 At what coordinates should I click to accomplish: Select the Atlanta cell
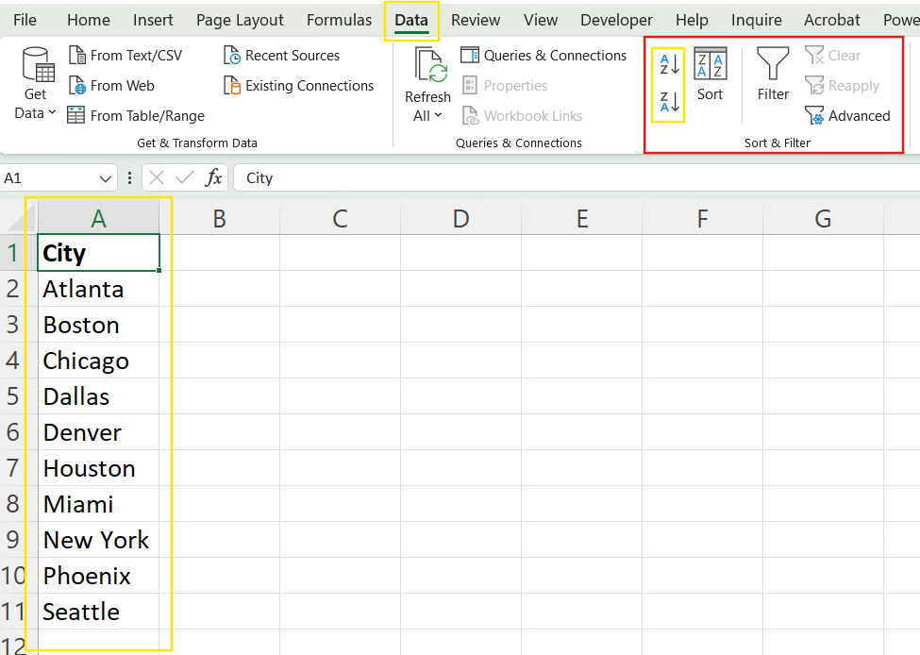tap(98, 289)
